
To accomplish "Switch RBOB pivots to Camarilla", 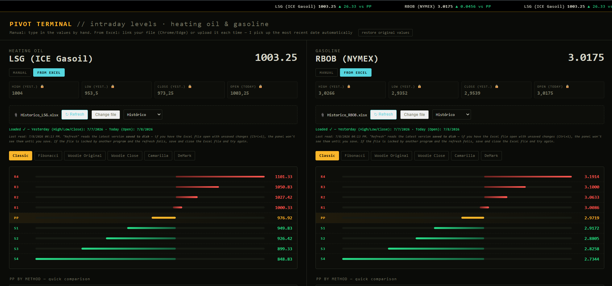I will 465,156.
